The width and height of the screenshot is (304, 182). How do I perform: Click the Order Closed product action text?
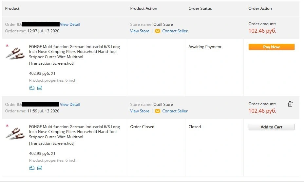142,127
